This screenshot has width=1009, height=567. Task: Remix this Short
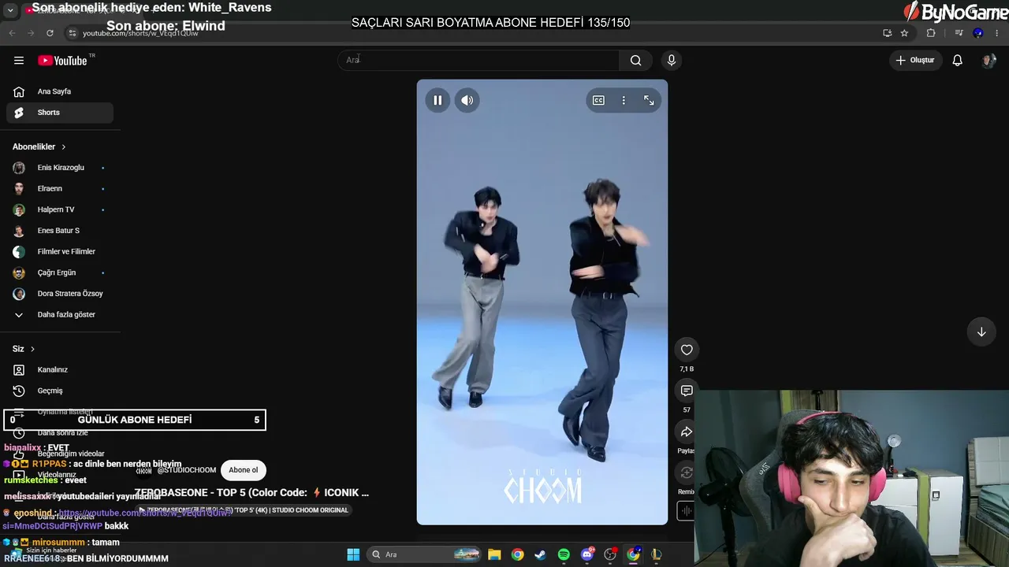coord(687,473)
